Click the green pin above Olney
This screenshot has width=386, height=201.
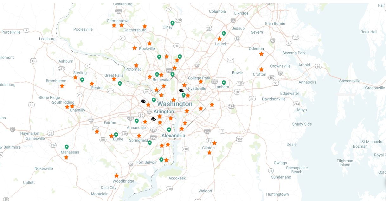[x=172, y=23]
